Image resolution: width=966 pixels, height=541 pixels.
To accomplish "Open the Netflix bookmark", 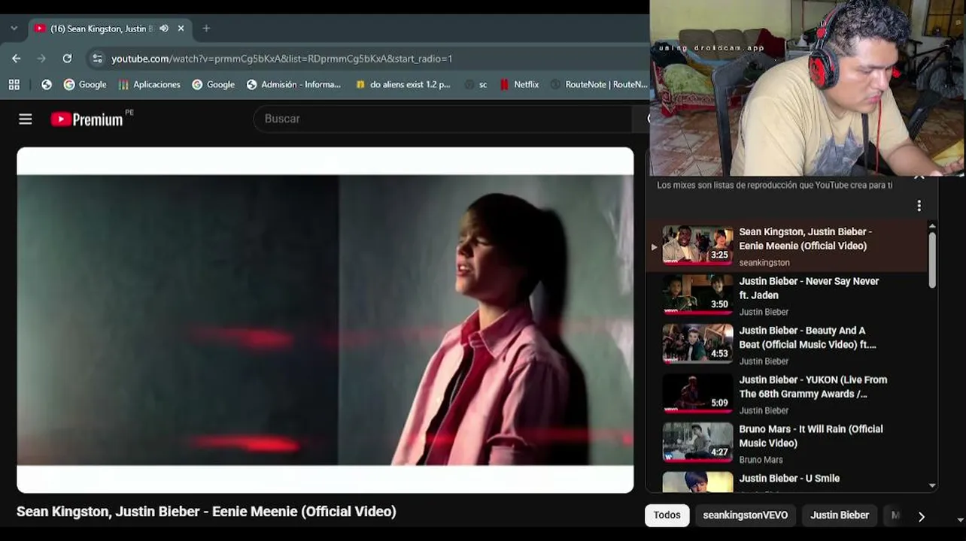I will (x=519, y=85).
